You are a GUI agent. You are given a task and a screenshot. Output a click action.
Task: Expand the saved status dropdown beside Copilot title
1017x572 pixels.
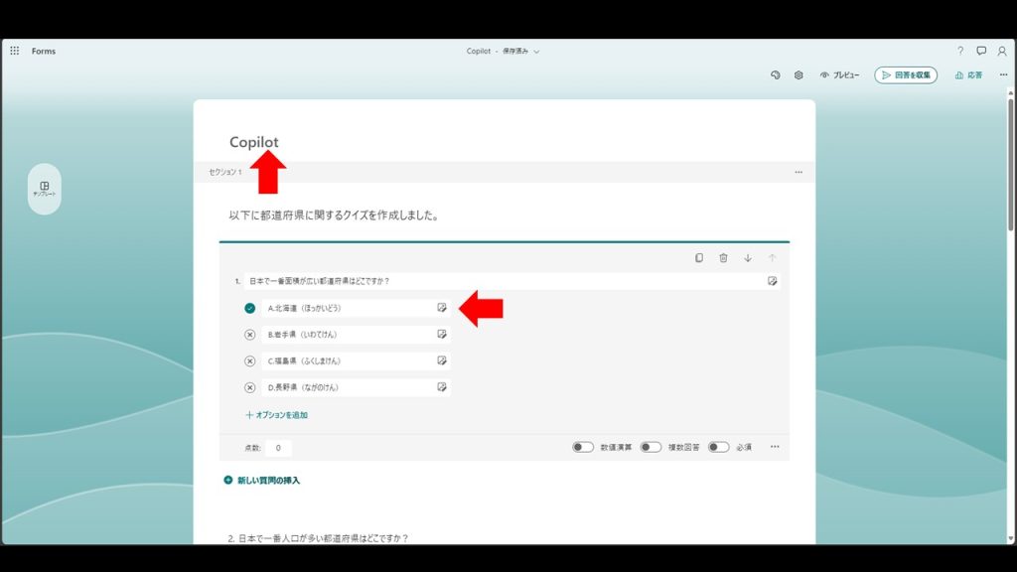[536, 51]
